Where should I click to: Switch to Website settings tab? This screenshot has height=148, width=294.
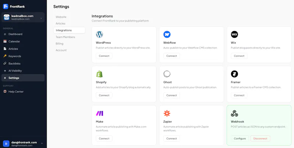(61, 17)
